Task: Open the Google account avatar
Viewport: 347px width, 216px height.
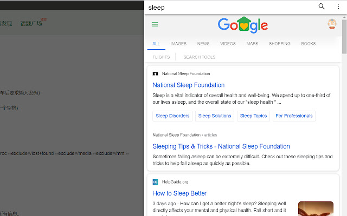Action: coord(332,24)
